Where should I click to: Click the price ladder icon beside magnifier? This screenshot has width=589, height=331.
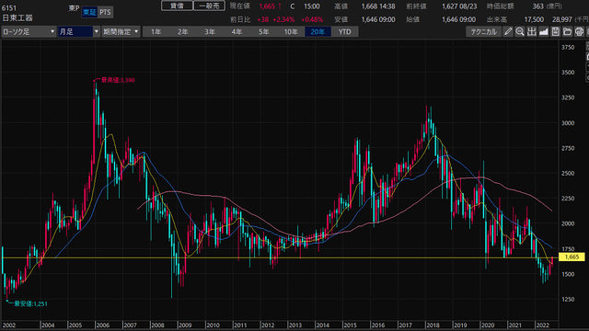[532, 32]
